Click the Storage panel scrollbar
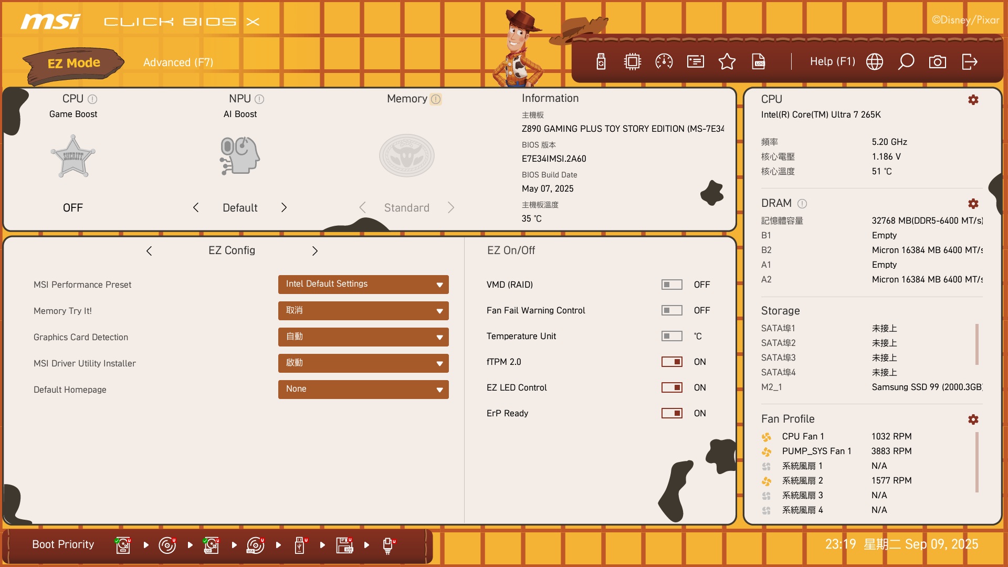 977,344
